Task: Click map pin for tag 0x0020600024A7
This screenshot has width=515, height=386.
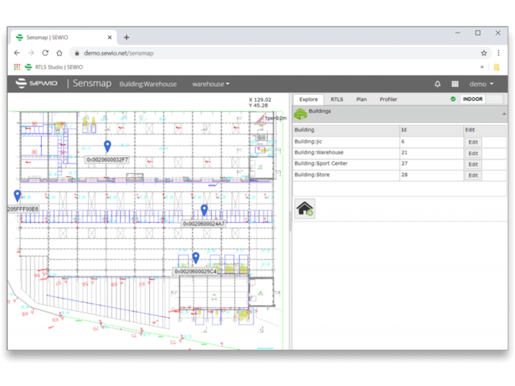Action: click(204, 210)
